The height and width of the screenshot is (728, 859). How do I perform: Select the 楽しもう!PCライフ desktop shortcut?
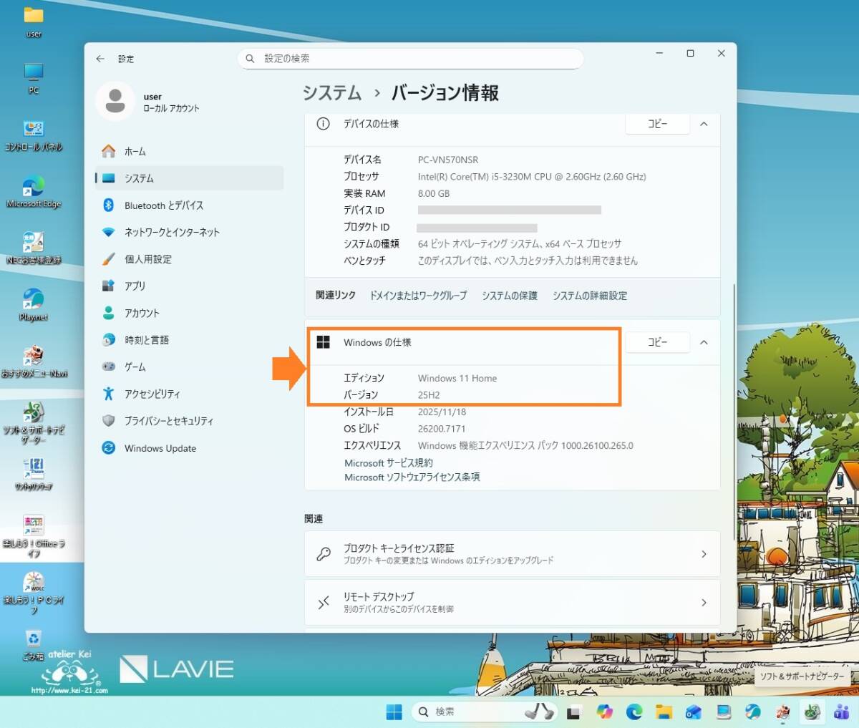tap(34, 593)
